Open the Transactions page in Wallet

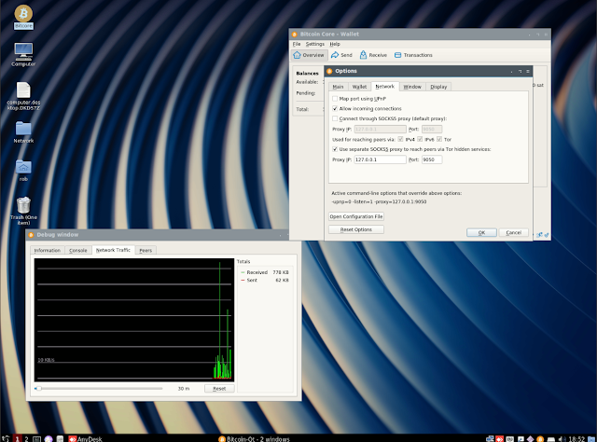point(413,55)
